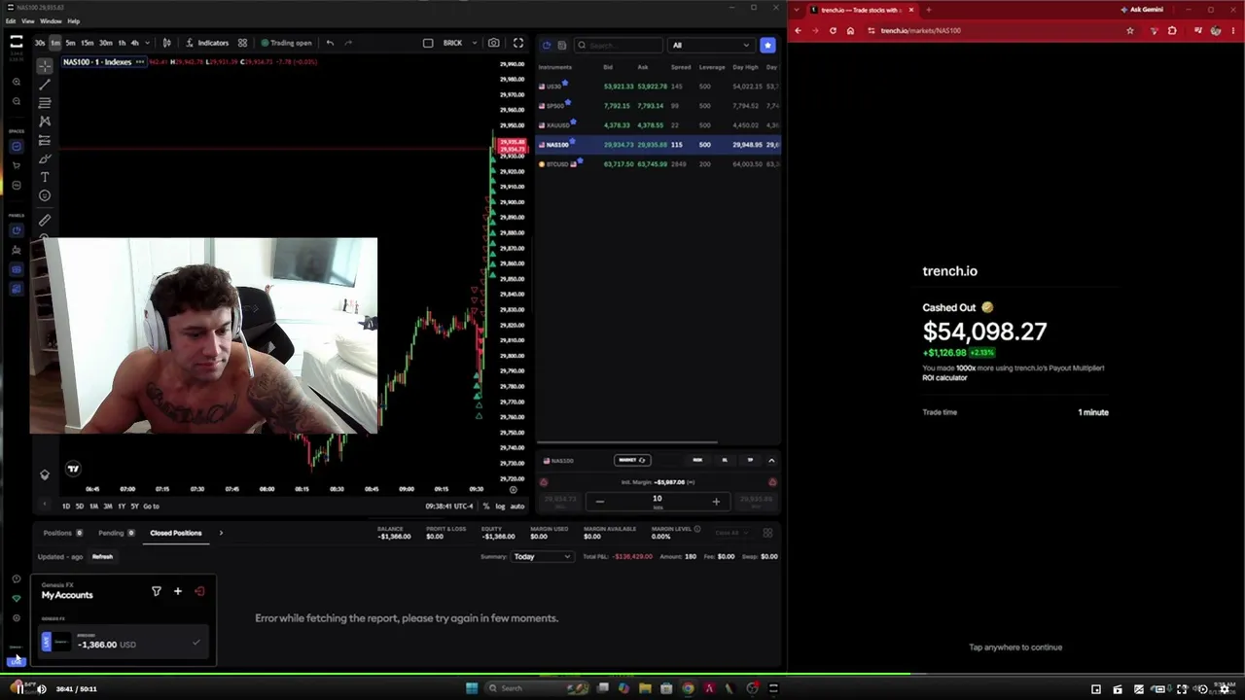Click the instrument search field

[x=619, y=45]
